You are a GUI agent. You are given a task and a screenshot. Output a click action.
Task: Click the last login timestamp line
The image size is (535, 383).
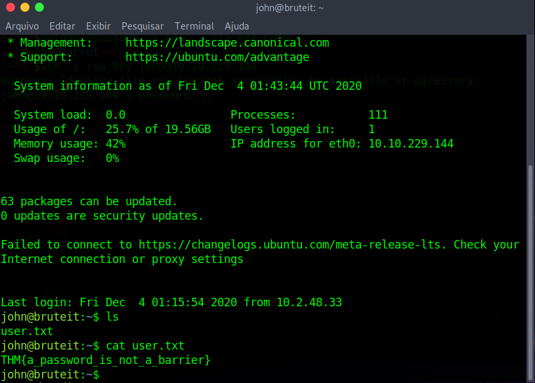tap(171, 302)
